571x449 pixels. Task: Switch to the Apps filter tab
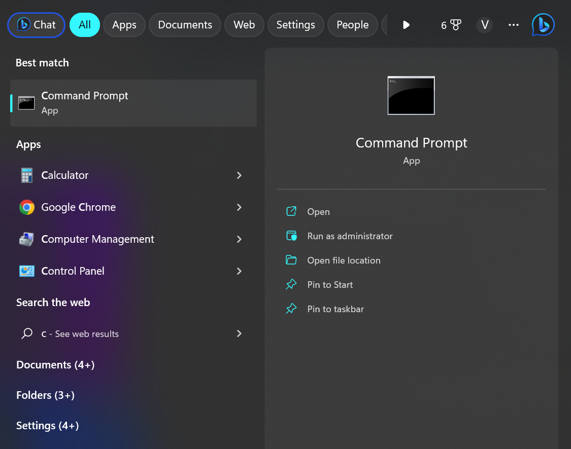(124, 25)
